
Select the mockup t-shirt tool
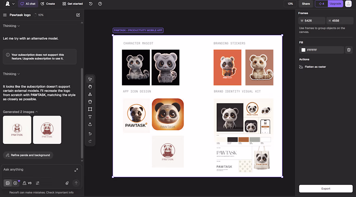click(90, 102)
